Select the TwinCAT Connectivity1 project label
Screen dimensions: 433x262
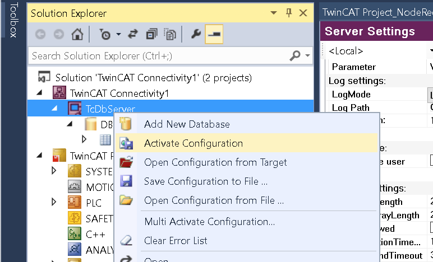(119, 93)
